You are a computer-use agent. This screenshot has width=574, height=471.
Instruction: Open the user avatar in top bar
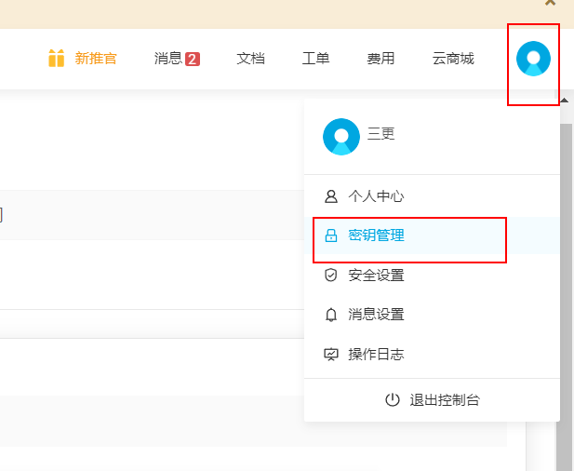point(533,59)
